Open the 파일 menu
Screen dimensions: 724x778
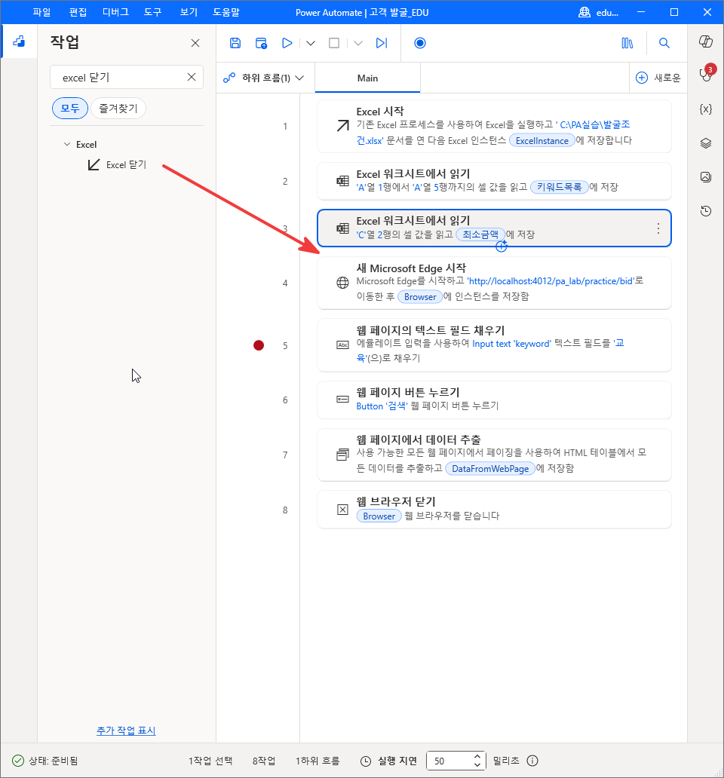tap(41, 12)
